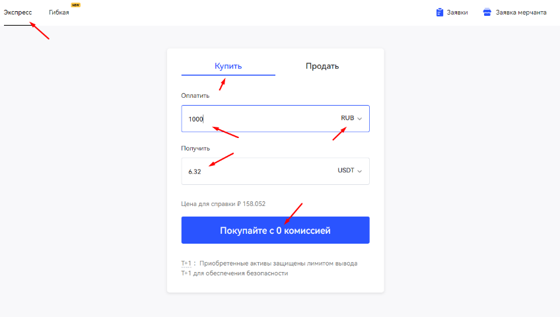Image resolution: width=560 pixels, height=317 pixels.
Task: Click the chevron arrow beside RUB
Action: [360, 118]
